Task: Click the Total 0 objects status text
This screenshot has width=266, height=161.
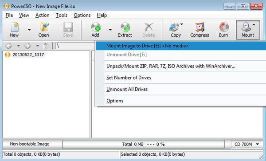Action: coord(31,154)
